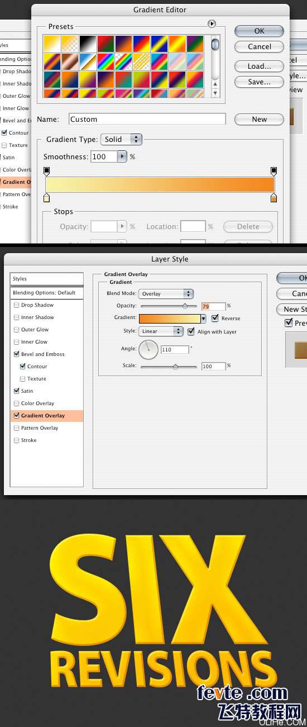
Task: Click the Angle dial in Layer Style
Action: tap(148, 350)
